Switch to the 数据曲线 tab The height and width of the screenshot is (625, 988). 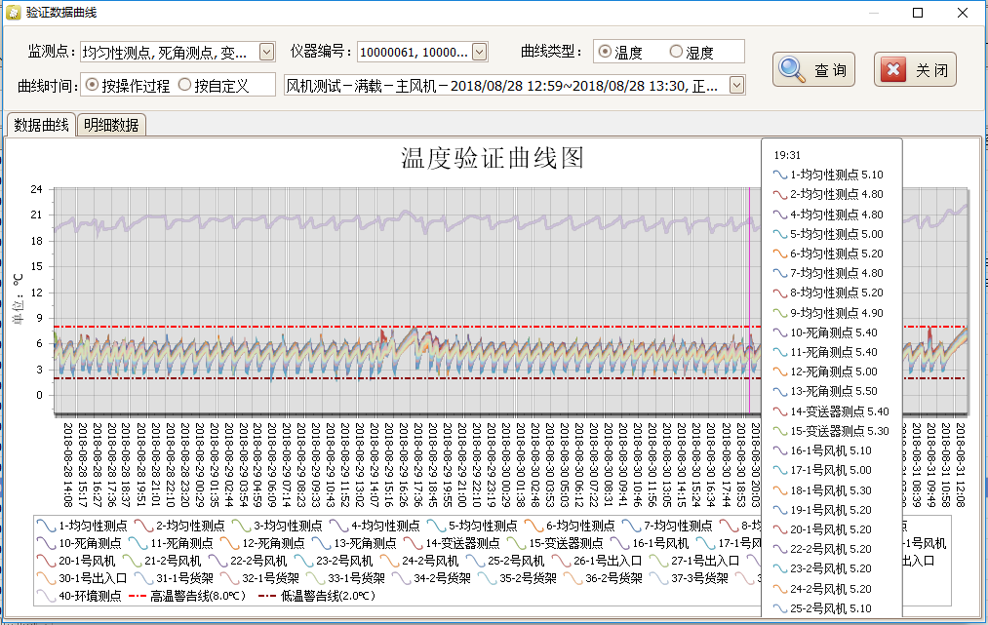tap(41, 125)
